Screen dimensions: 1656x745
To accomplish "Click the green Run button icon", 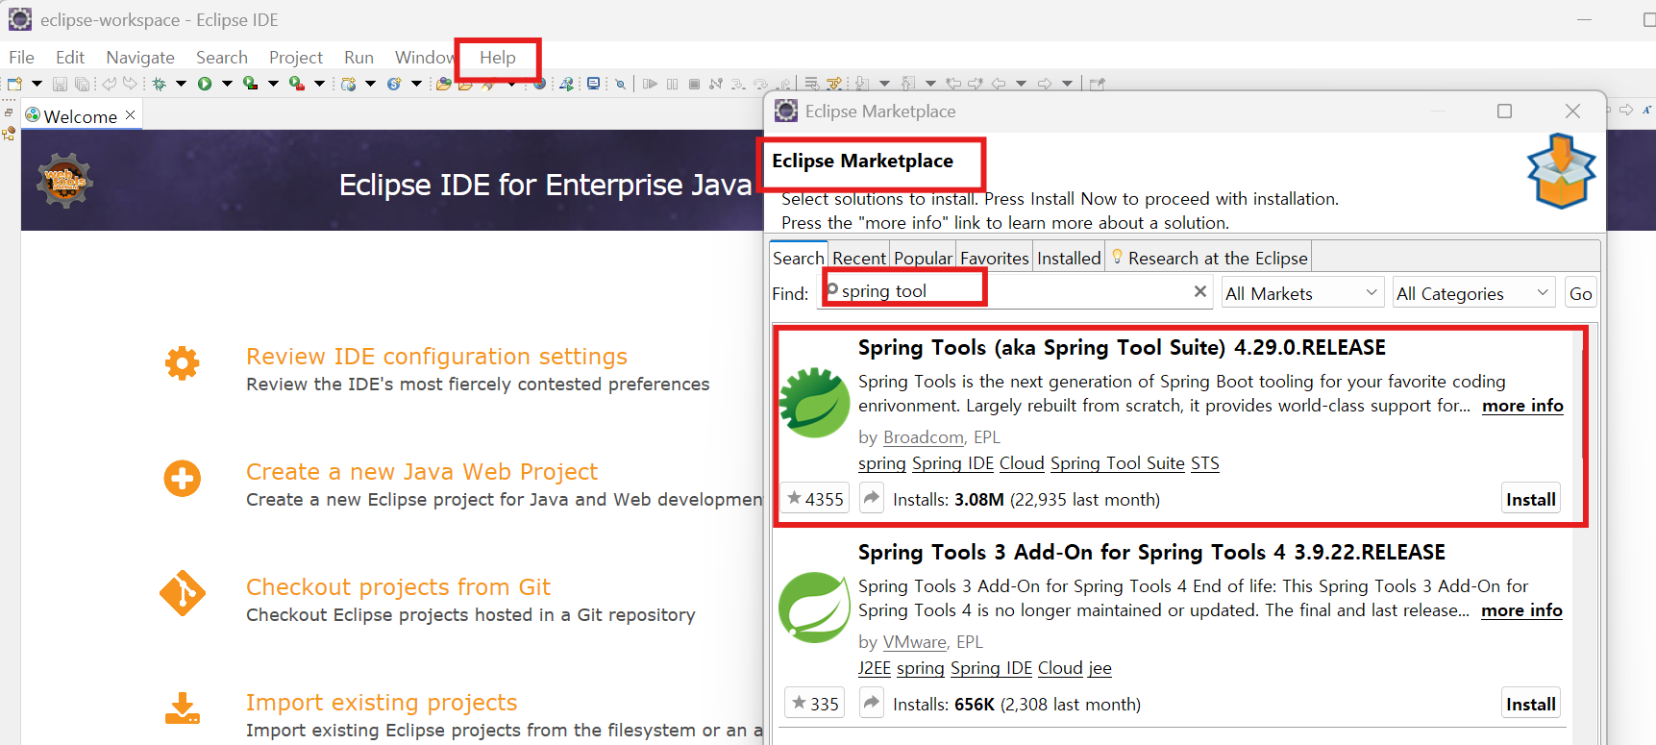I will (205, 84).
